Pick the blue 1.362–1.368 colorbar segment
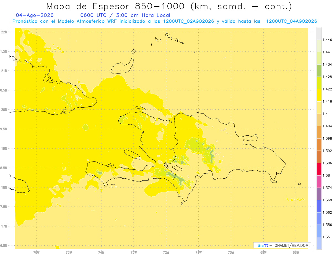The height and width of the screenshot is (256, 332). point(319,206)
